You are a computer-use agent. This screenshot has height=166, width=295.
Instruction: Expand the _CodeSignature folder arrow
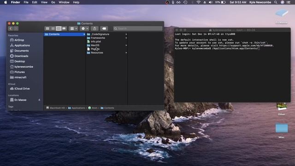coord(126,34)
